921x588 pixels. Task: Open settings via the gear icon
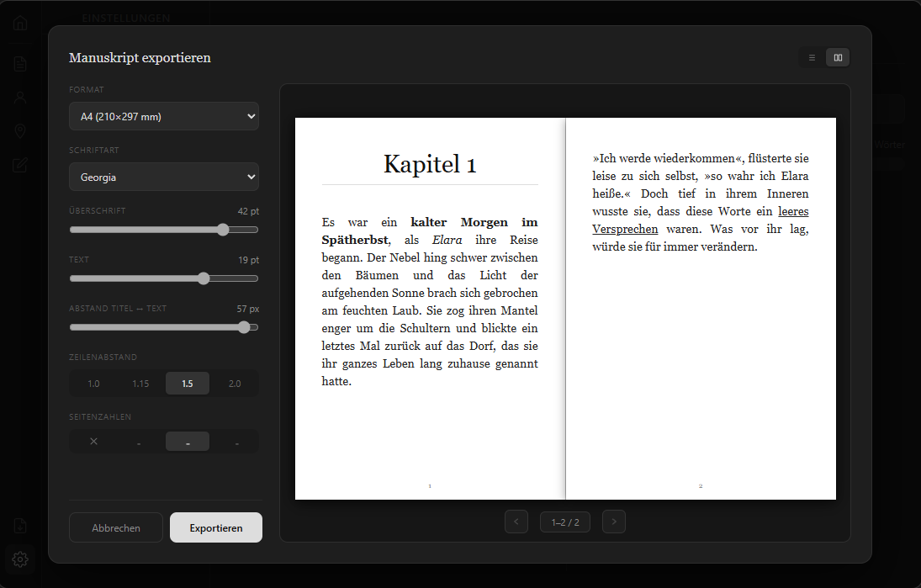coord(20,559)
